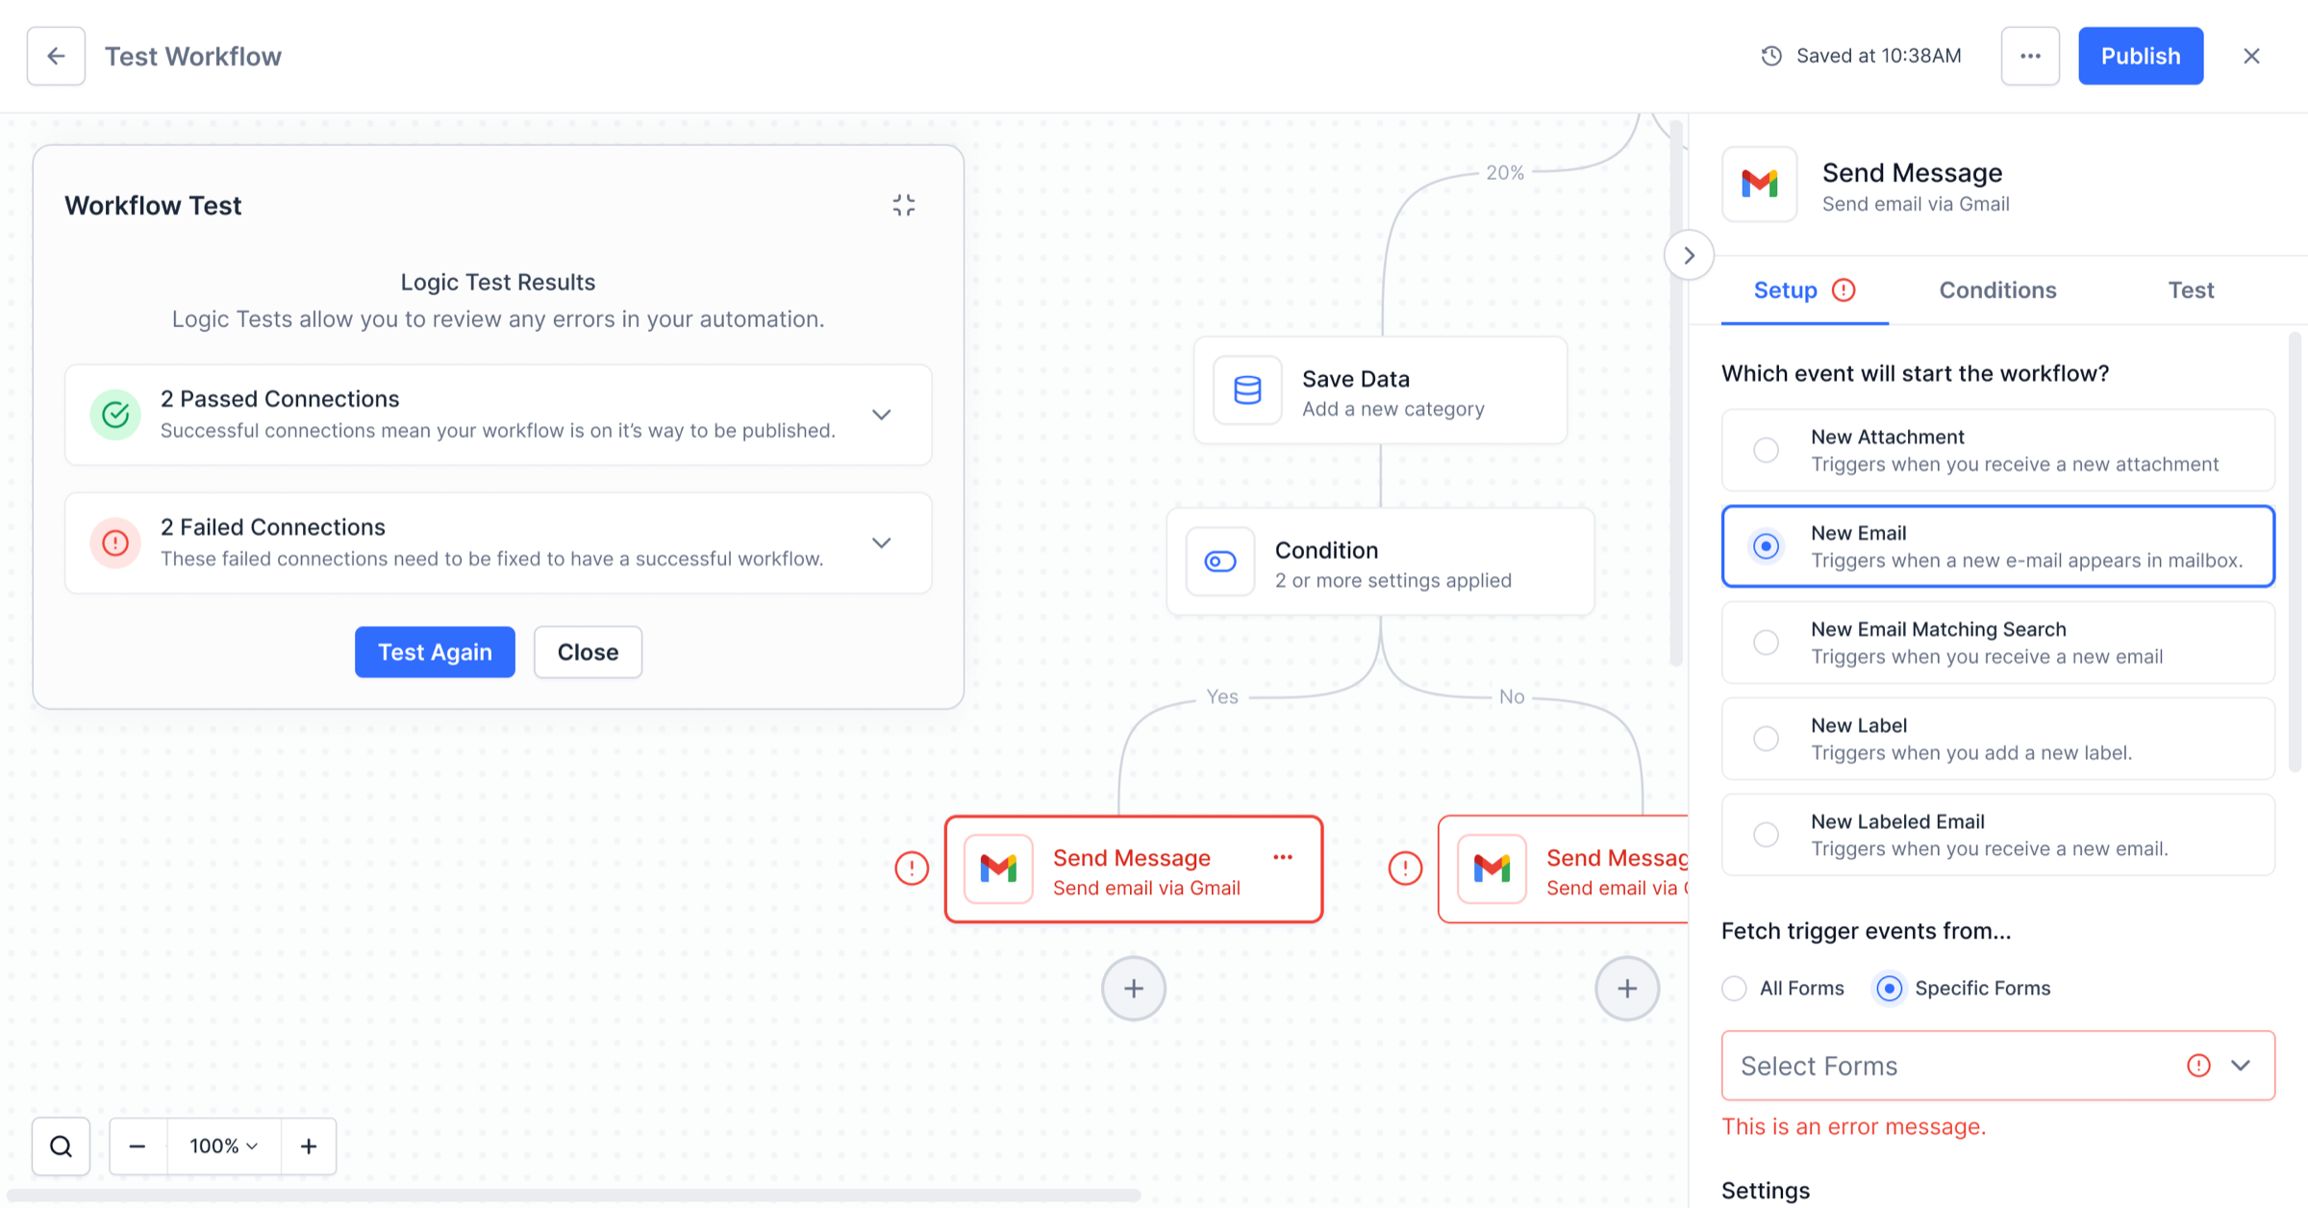The image size is (2308, 1208).
Task: Click the 20% branch label
Action: tap(1505, 172)
